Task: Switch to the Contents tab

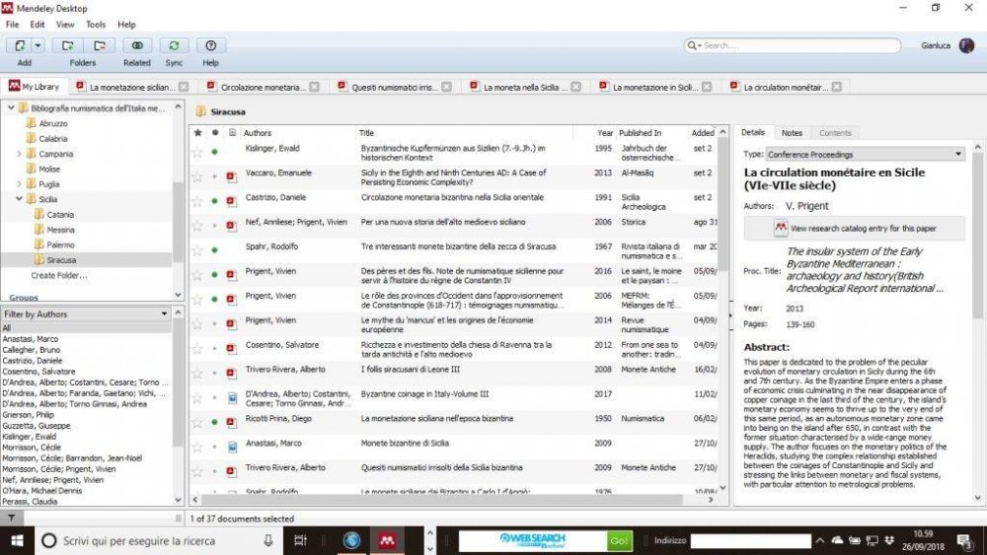Action: pos(835,133)
